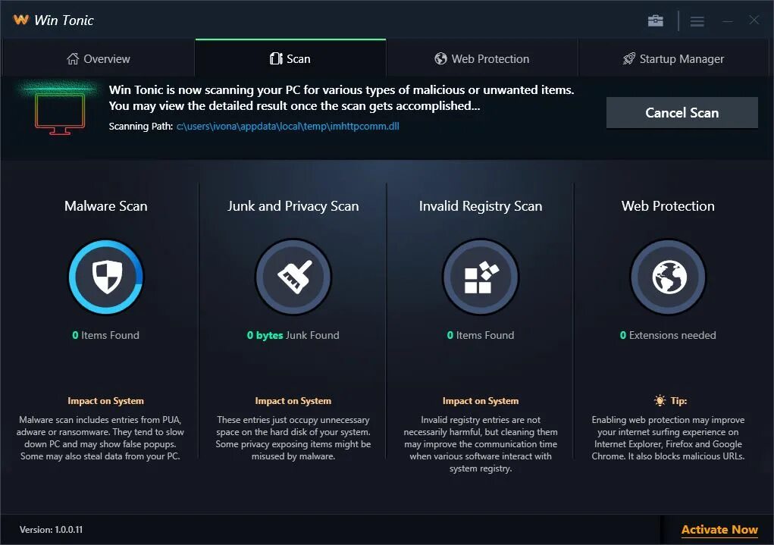Click the Cancel Scan button

(x=682, y=112)
